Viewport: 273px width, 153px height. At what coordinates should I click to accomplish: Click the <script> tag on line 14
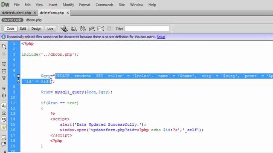point(60,119)
